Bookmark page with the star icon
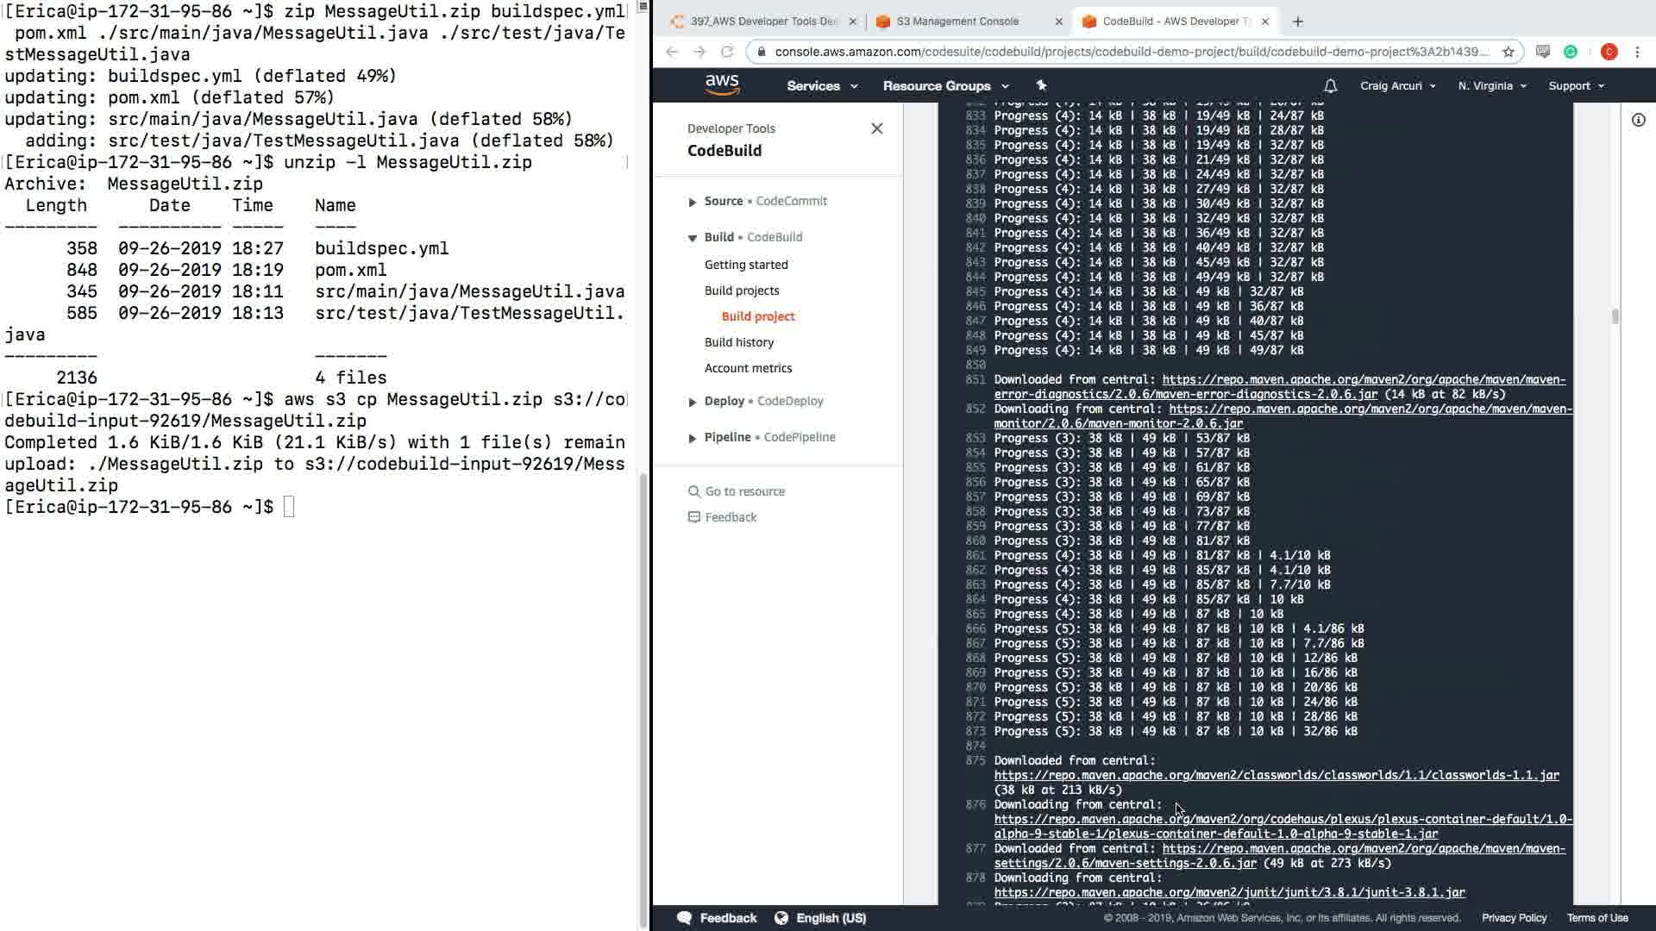 pyautogui.click(x=1509, y=52)
